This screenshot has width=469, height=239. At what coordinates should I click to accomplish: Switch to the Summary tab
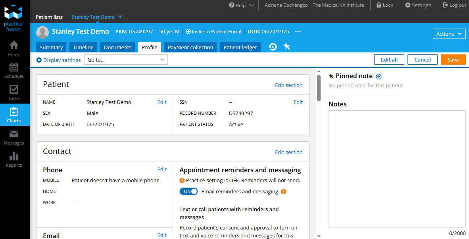tap(51, 47)
